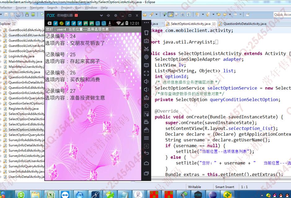
Task: Select record 27 准备投资做生意 in emulator list
Action: click(x=93, y=94)
